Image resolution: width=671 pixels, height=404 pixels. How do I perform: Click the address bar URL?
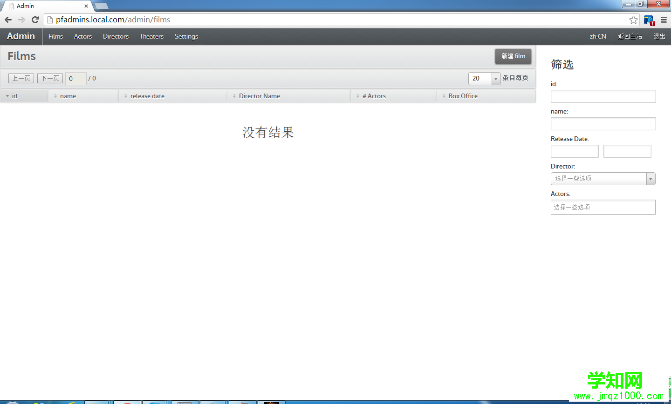point(113,20)
